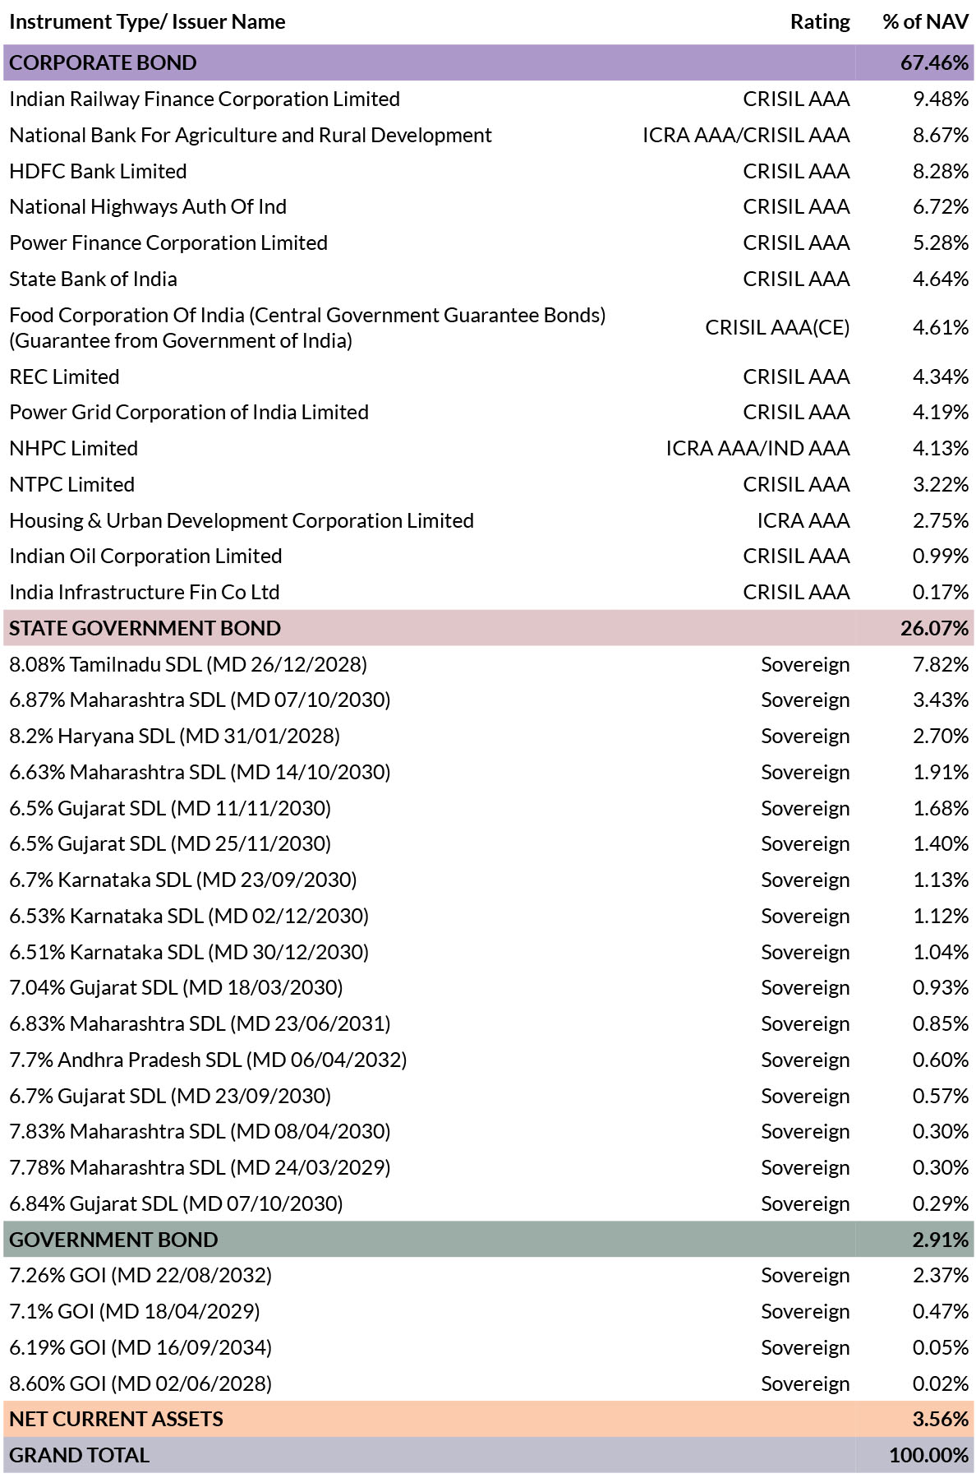Click the CORPORATE BOND section header

click(104, 62)
